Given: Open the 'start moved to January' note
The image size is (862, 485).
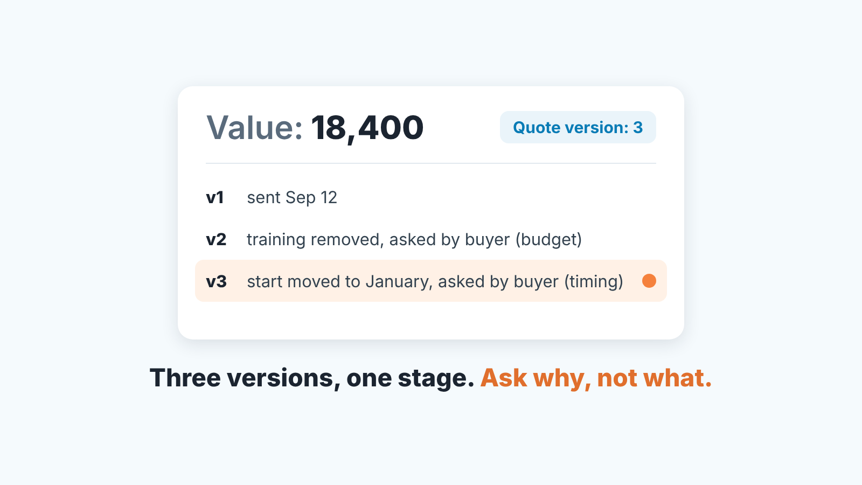Looking at the screenshot, I should (x=435, y=282).
